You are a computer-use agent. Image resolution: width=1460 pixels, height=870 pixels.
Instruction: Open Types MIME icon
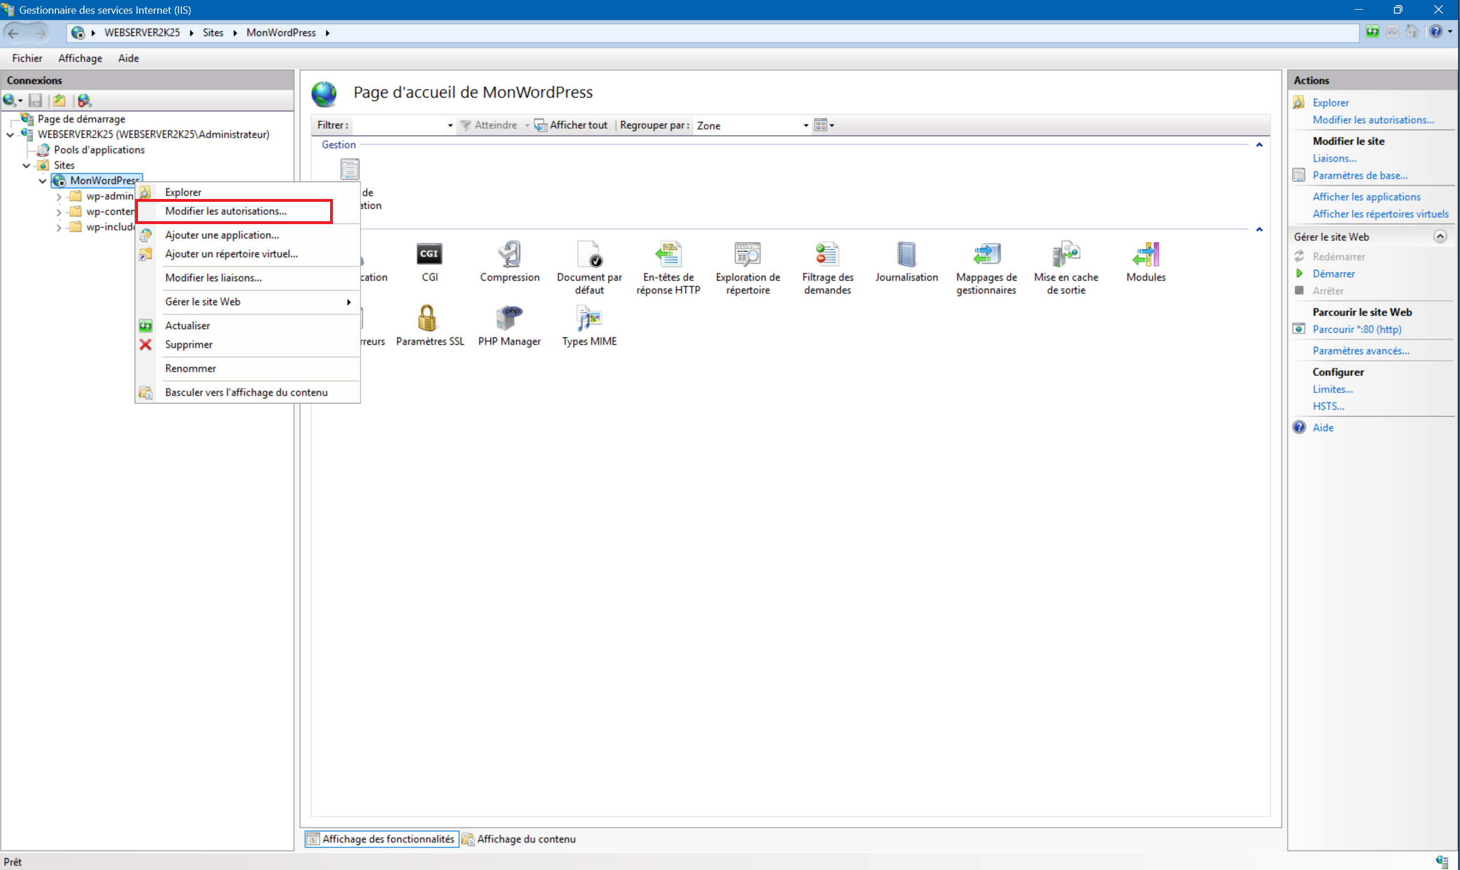pos(588,319)
